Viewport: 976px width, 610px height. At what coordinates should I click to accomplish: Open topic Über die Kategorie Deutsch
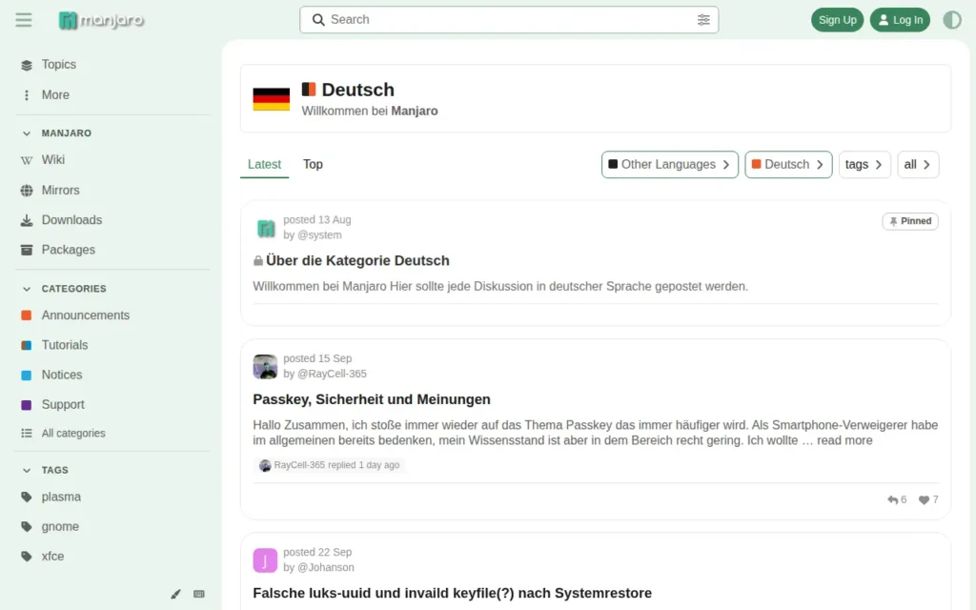(357, 261)
